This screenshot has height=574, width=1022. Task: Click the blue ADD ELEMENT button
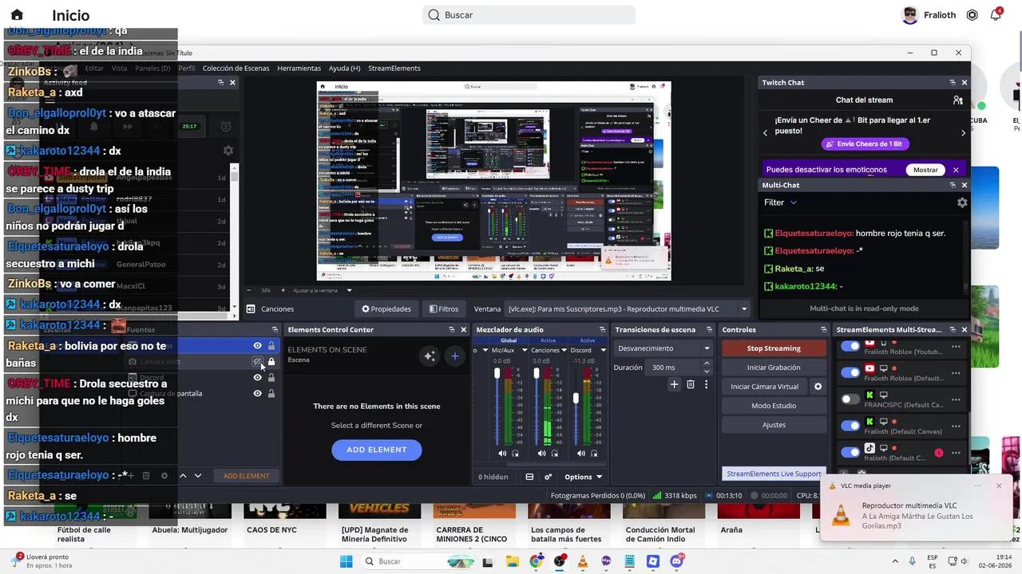tap(377, 450)
